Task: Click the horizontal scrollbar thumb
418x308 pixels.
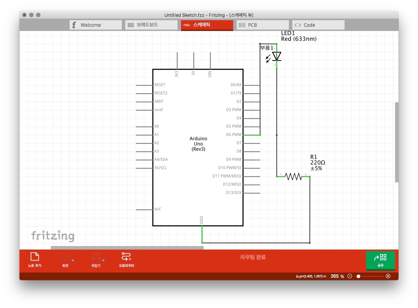Action: pyautogui.click(x=127, y=248)
